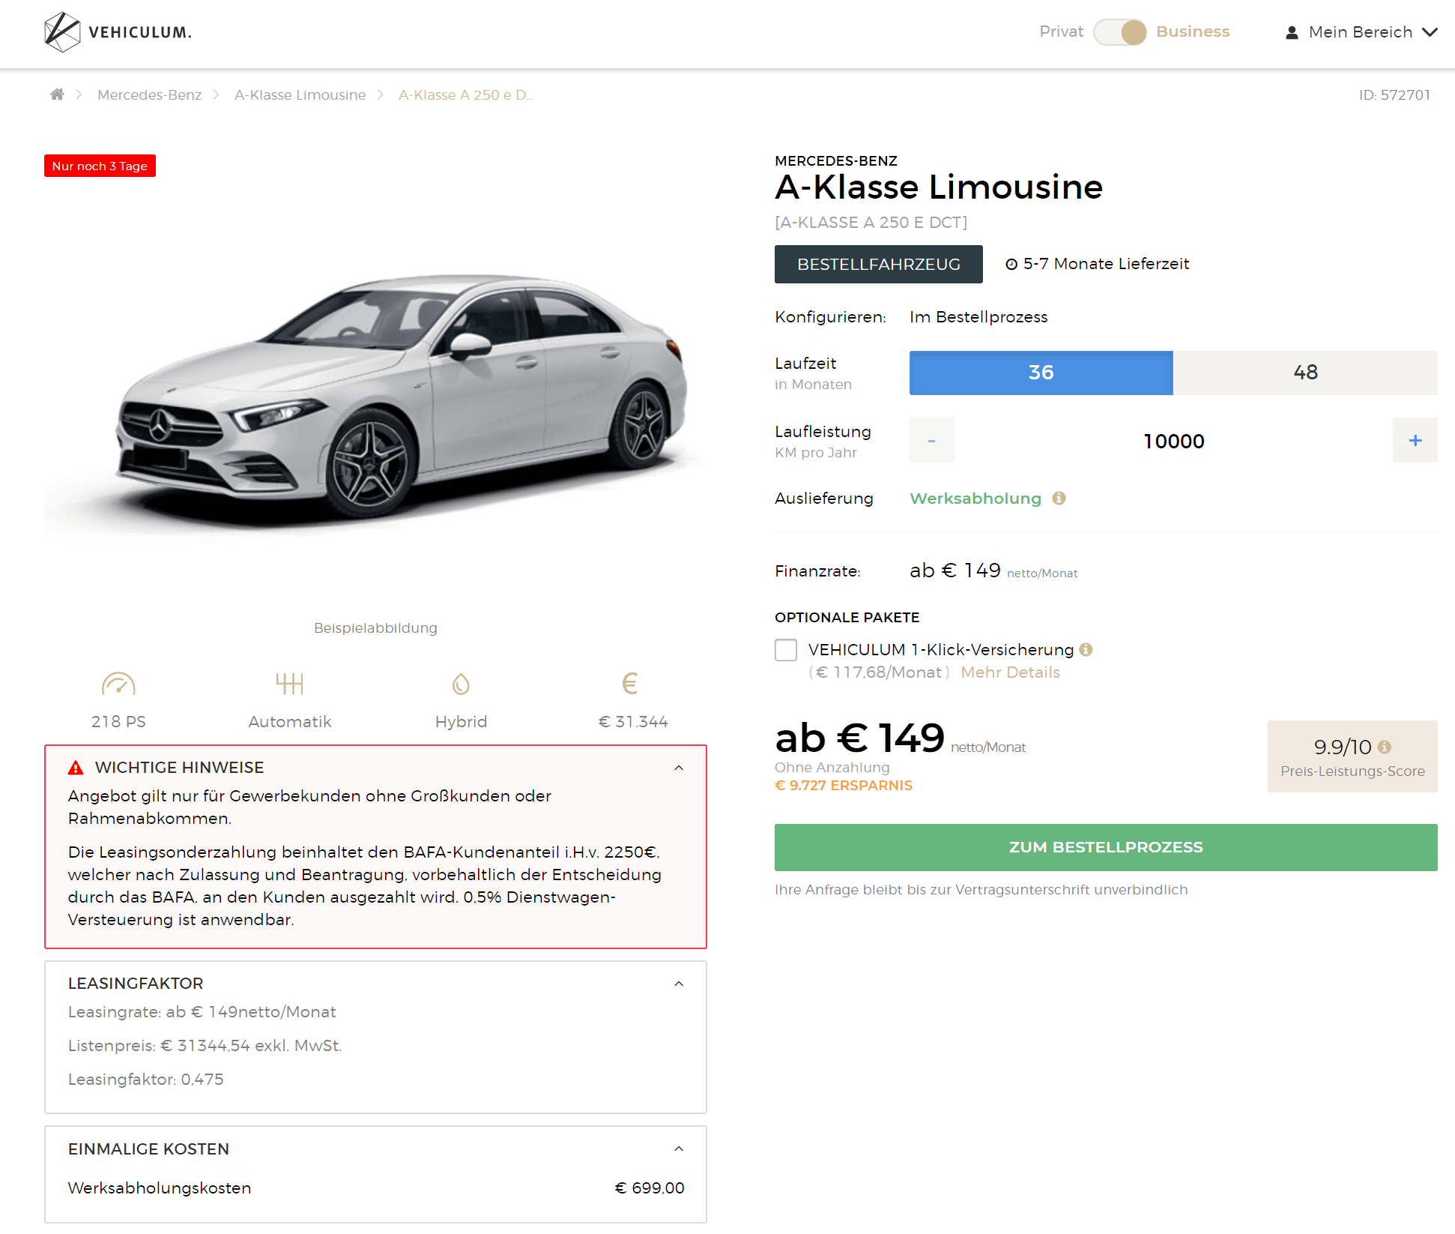
Task: Open the Mein Bereich dropdown
Action: (1361, 32)
